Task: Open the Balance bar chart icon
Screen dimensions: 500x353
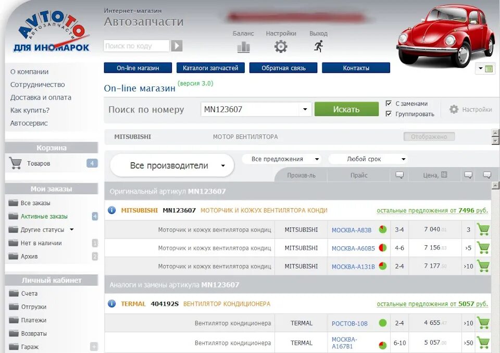Action: [244, 47]
